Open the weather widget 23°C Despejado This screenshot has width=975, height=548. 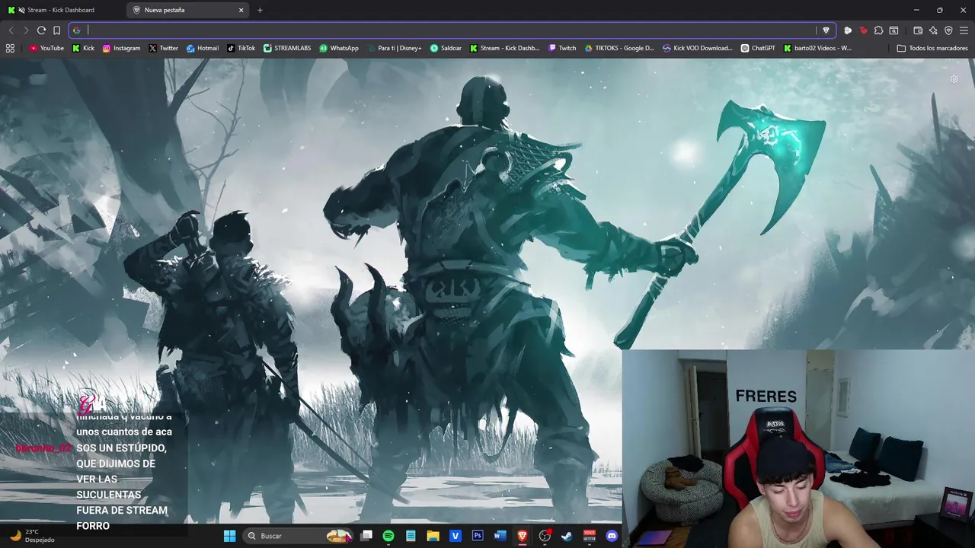[x=32, y=536]
